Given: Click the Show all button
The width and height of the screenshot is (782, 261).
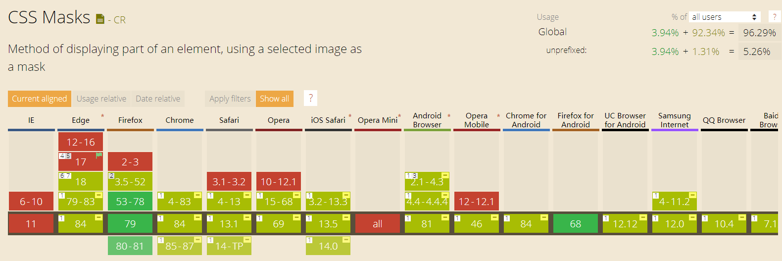Looking at the screenshot, I should pos(275,99).
